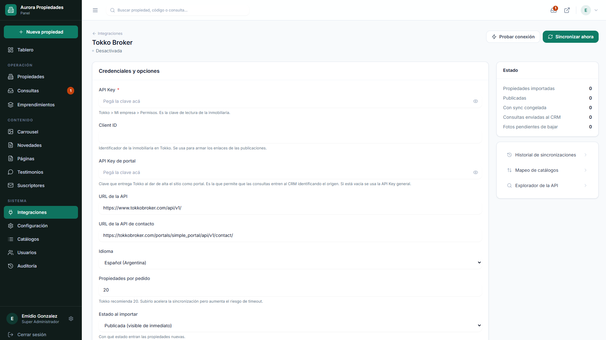The image size is (606, 340).
Task: Click the hamburger menu icon
Action: click(95, 10)
